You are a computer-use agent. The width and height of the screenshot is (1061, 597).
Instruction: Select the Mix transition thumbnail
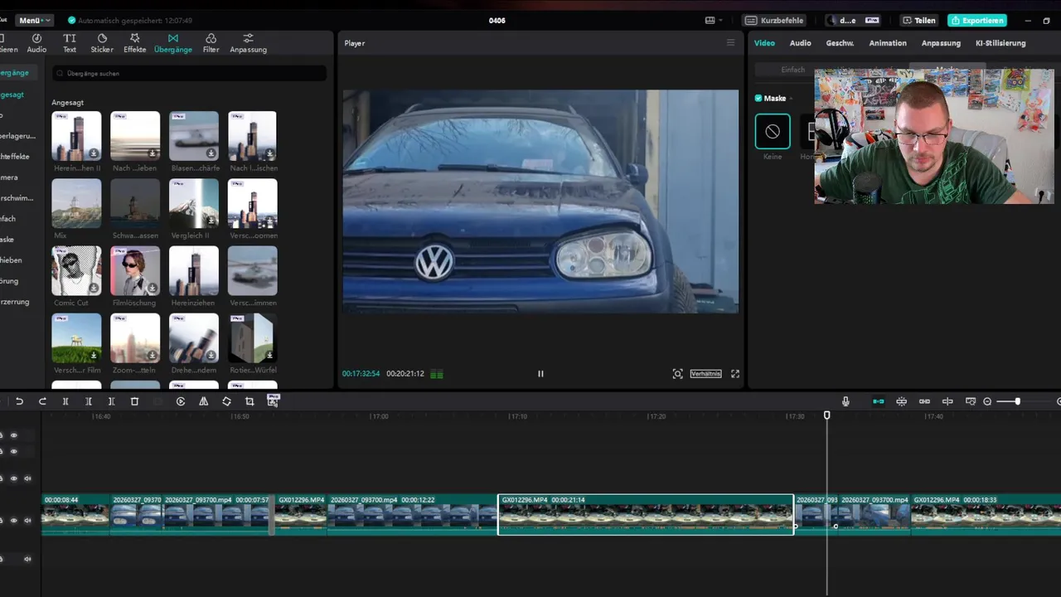pyautogui.click(x=76, y=204)
